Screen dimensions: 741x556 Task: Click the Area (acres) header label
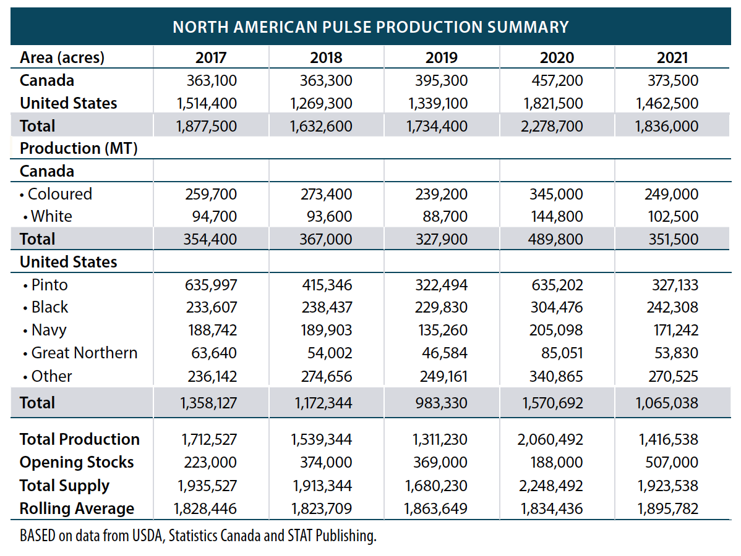[x=62, y=58]
